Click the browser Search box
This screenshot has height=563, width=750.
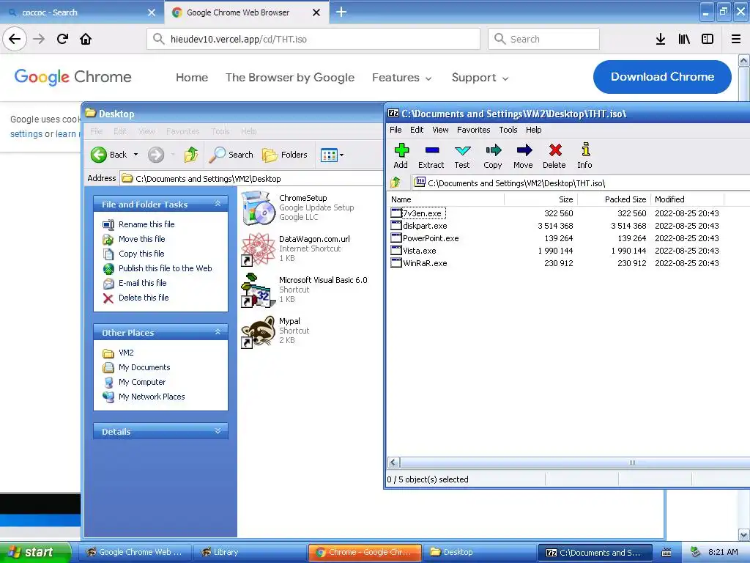tap(543, 39)
